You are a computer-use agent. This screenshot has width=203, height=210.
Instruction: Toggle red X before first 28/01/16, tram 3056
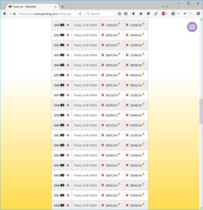103,85
